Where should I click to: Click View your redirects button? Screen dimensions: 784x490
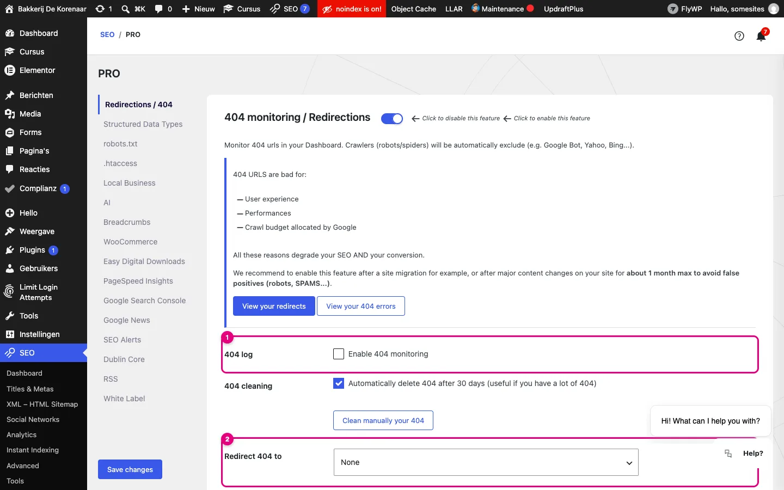point(274,306)
